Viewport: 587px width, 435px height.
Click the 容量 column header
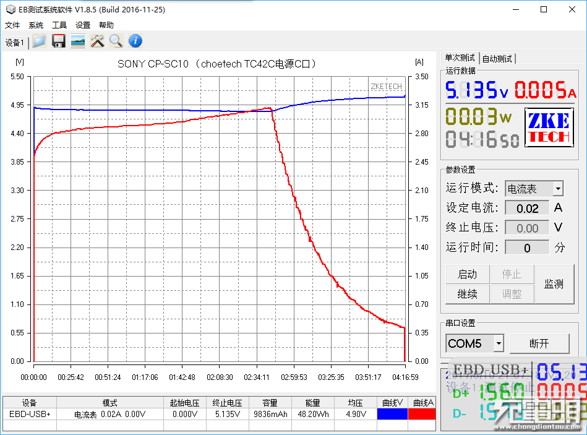point(270,402)
